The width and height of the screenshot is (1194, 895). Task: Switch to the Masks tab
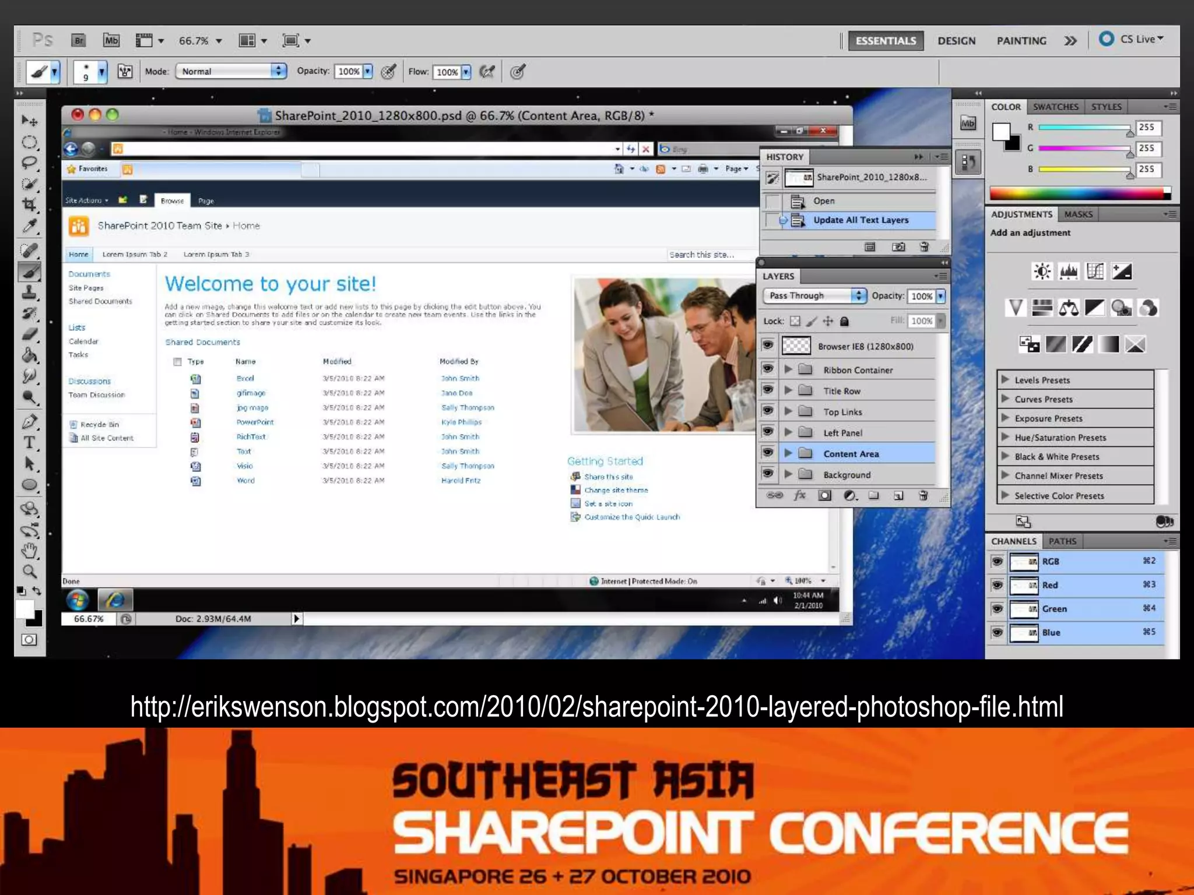tap(1078, 214)
